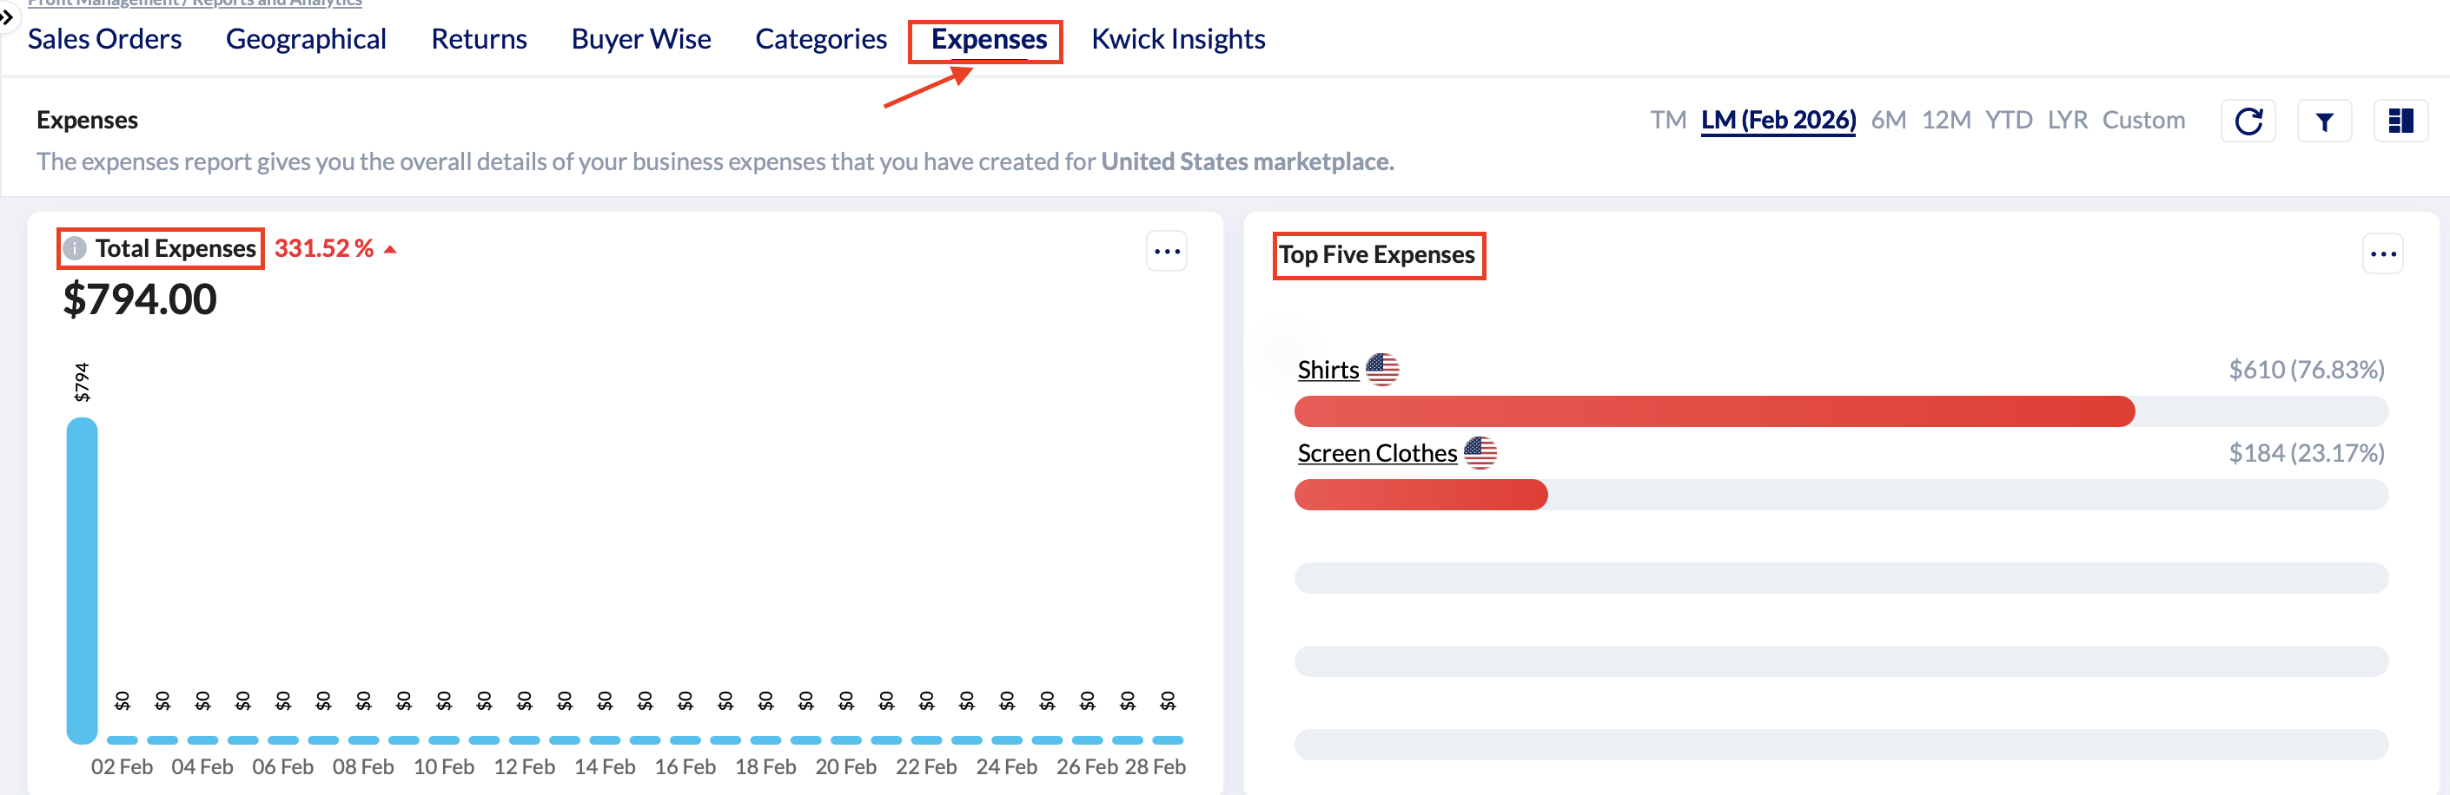Click the Shirts red progress bar
This screenshot has width=2450, height=795.
click(1713, 412)
